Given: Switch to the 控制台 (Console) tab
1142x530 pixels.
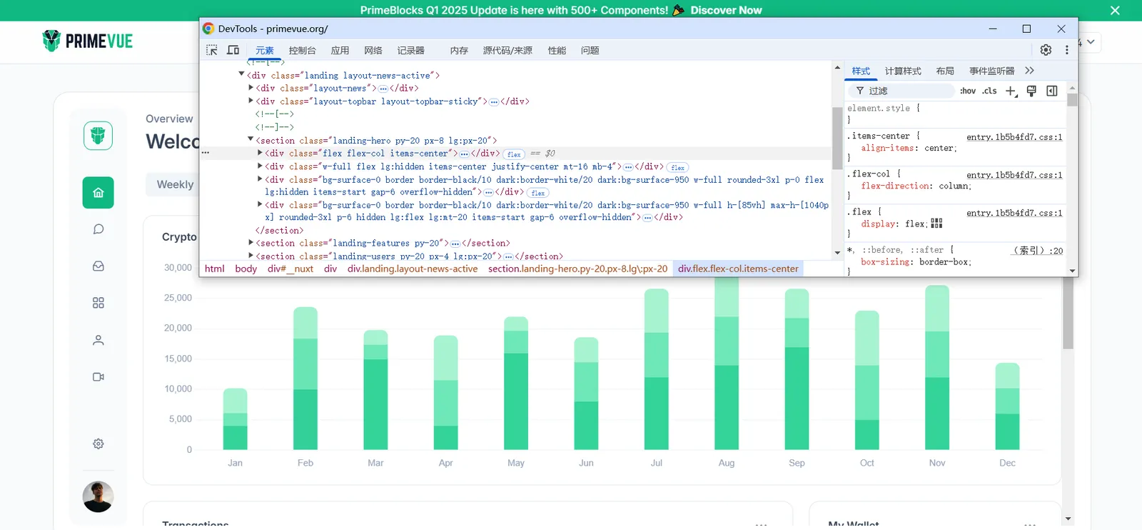Looking at the screenshot, I should 302,51.
